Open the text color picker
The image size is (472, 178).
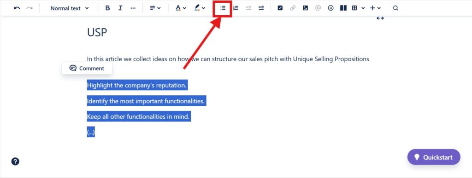181,8
